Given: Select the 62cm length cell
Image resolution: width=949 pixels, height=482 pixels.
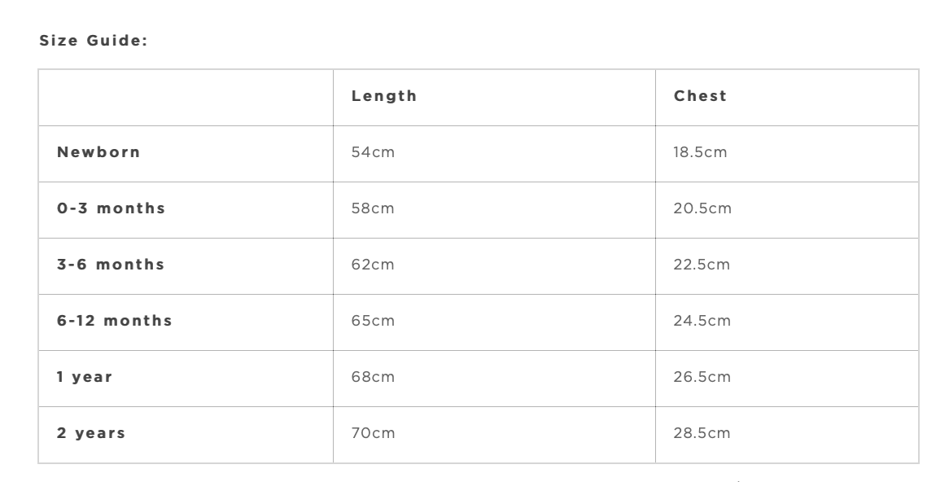Looking at the screenshot, I should tap(373, 265).
